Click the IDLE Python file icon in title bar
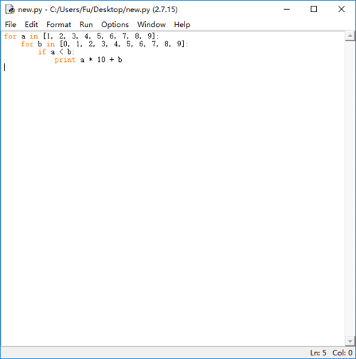 tap(10, 9)
